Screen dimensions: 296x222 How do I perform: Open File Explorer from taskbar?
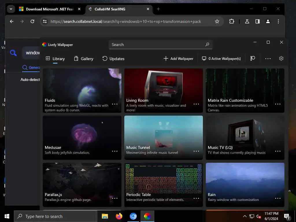(105, 216)
